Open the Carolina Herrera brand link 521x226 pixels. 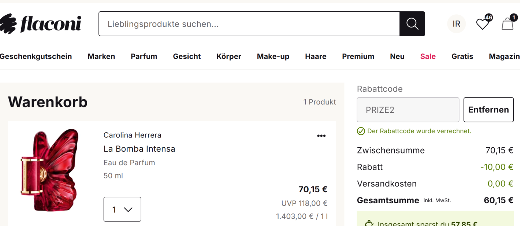point(133,135)
